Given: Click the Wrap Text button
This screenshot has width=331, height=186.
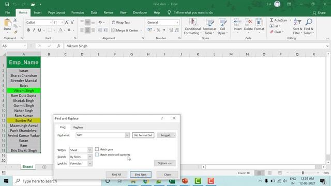Looking at the screenshot, I should [121, 22].
